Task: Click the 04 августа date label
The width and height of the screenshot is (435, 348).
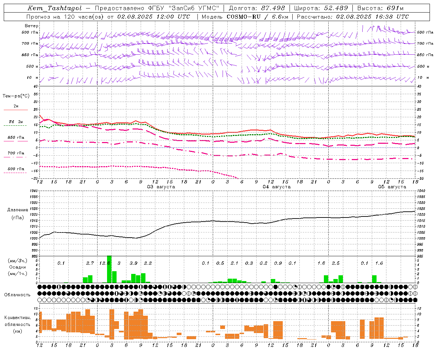Action: click(277, 187)
